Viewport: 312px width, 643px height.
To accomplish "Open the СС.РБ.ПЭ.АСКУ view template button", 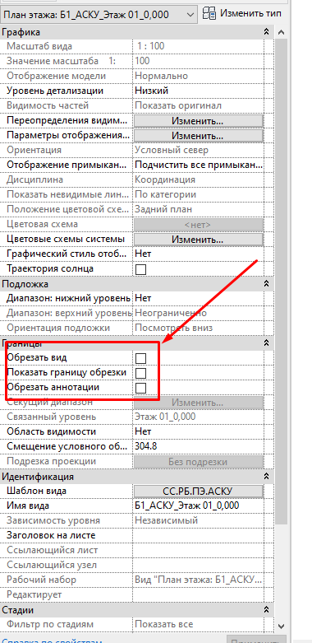I will click(x=199, y=491).
